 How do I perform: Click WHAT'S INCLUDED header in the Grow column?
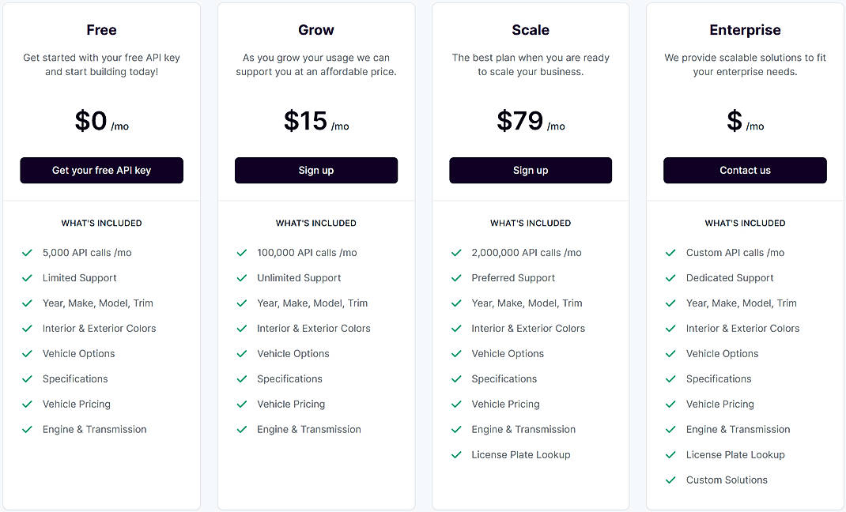tap(315, 223)
